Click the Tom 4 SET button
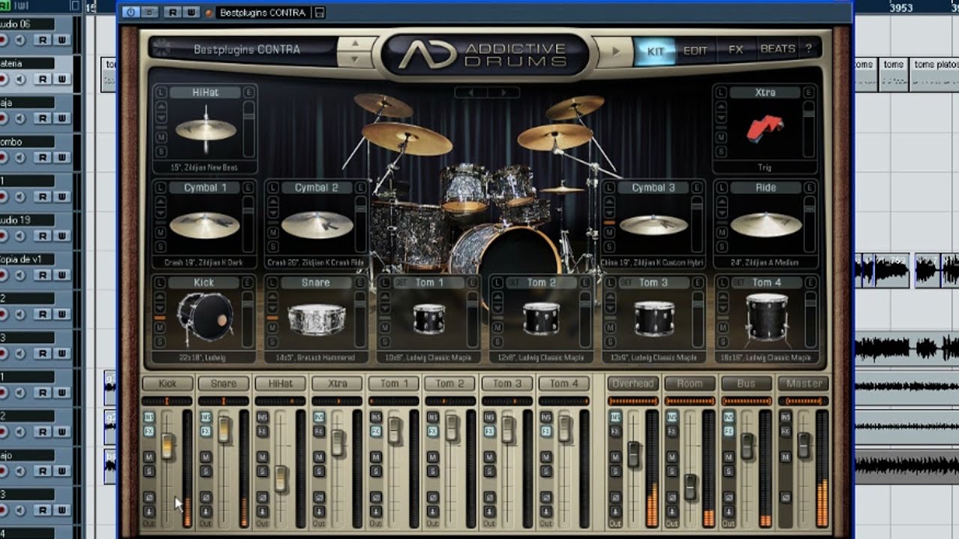Image resolution: width=959 pixels, height=539 pixels. 738,283
